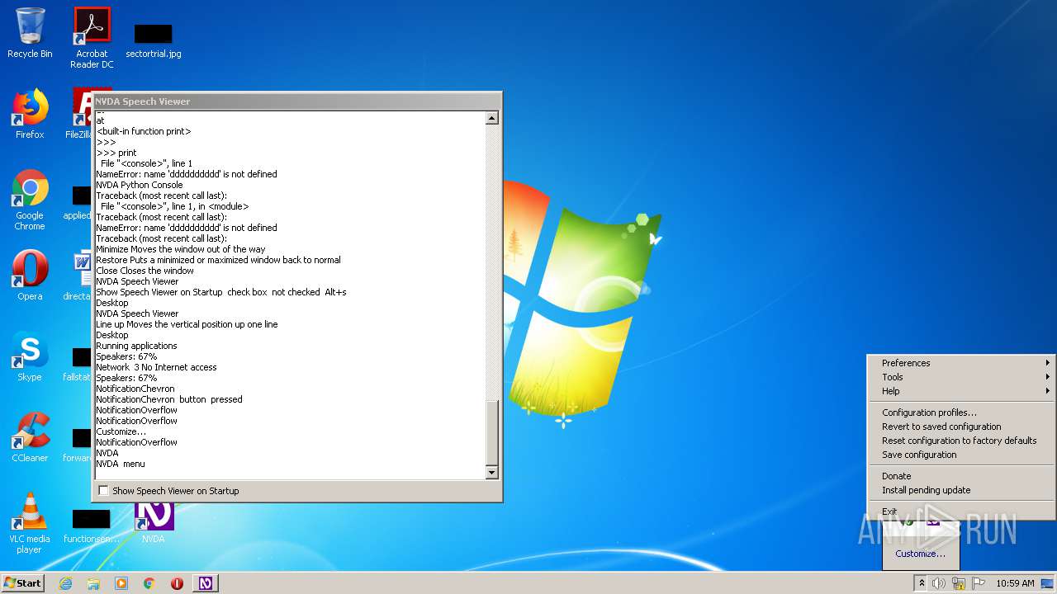1057x594 pixels.
Task: Switch to NVDA taskbar button
Action: tap(206, 583)
